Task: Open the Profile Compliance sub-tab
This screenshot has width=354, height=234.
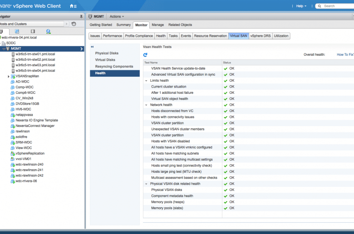Action: point(139,36)
